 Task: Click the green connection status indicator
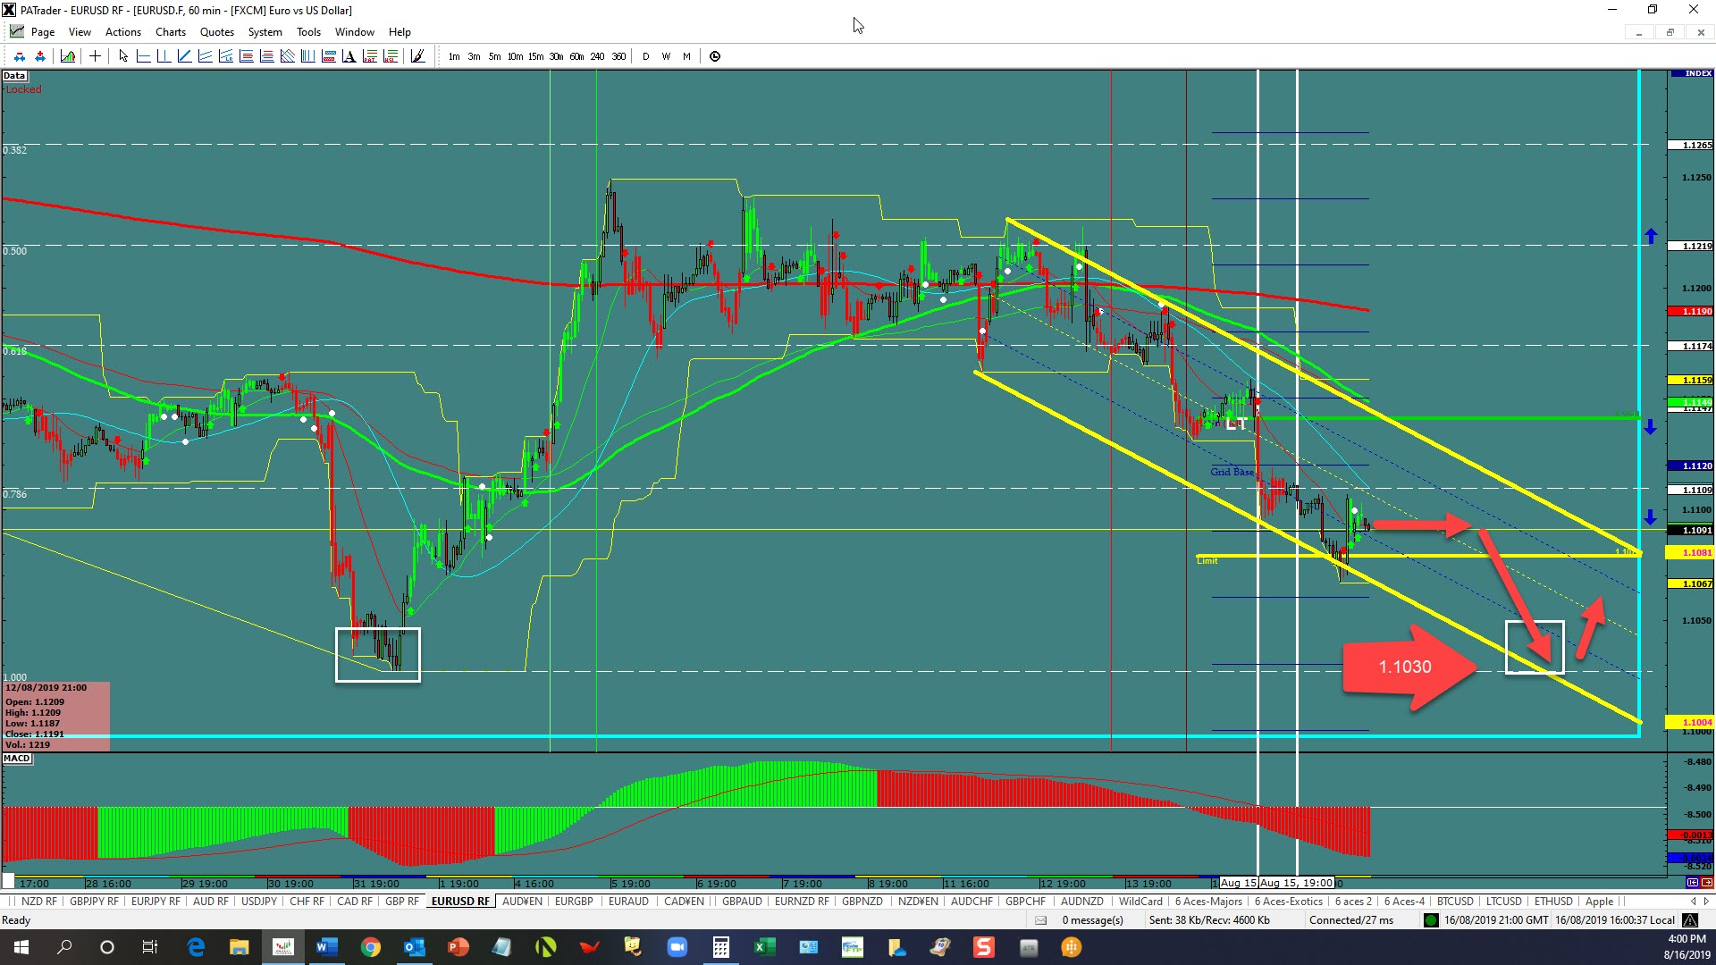pos(1431,920)
